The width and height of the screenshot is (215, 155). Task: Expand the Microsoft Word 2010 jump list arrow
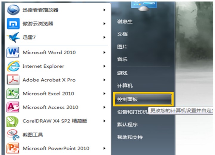point(104,53)
